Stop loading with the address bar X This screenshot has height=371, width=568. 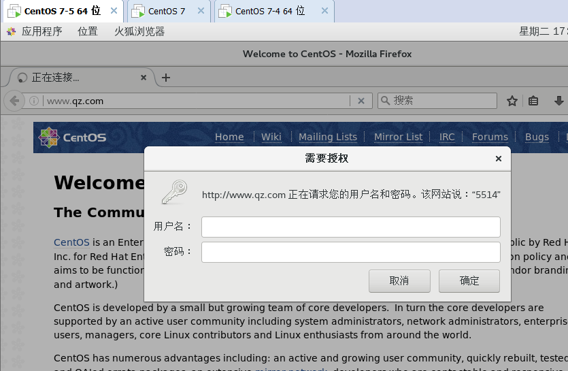361,101
